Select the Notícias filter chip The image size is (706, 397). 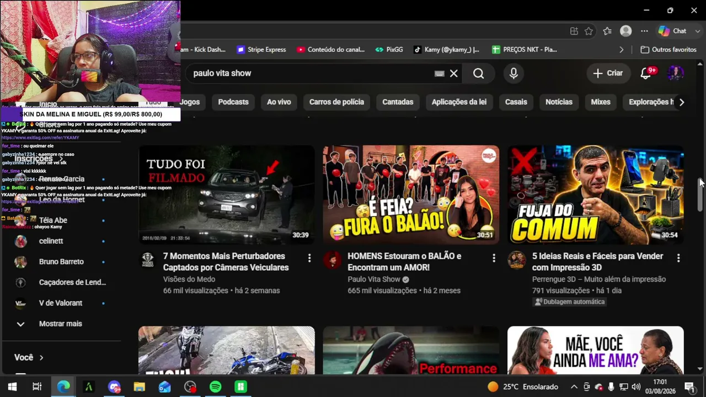point(559,102)
